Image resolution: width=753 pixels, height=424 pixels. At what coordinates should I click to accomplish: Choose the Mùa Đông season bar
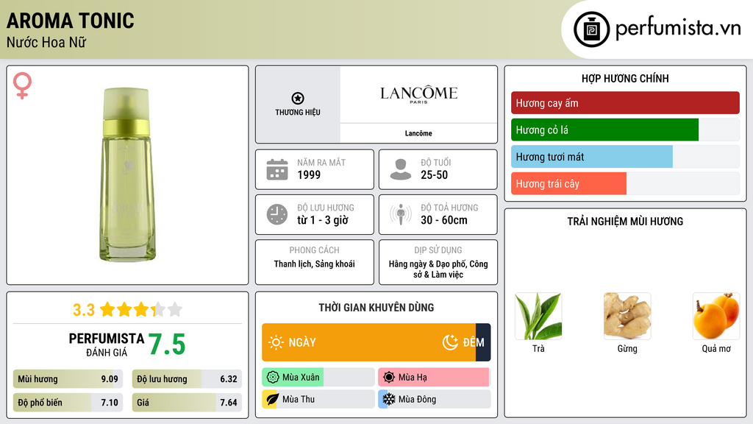[x=434, y=399]
